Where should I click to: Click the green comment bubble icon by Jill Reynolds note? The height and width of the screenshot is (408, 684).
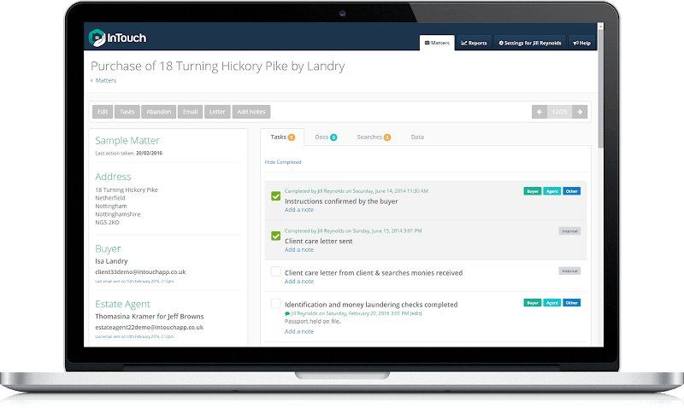[287, 313]
